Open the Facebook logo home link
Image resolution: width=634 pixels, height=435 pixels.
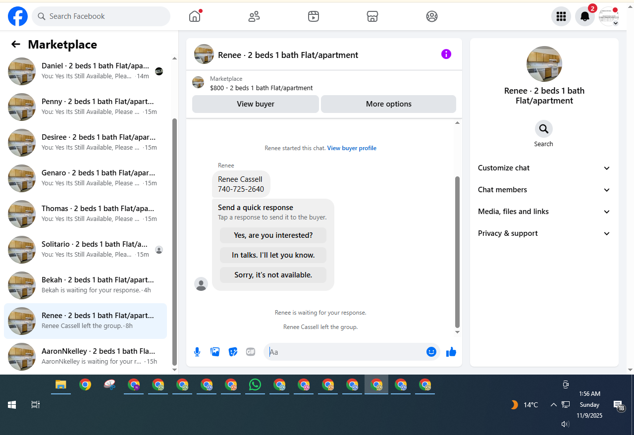(18, 16)
